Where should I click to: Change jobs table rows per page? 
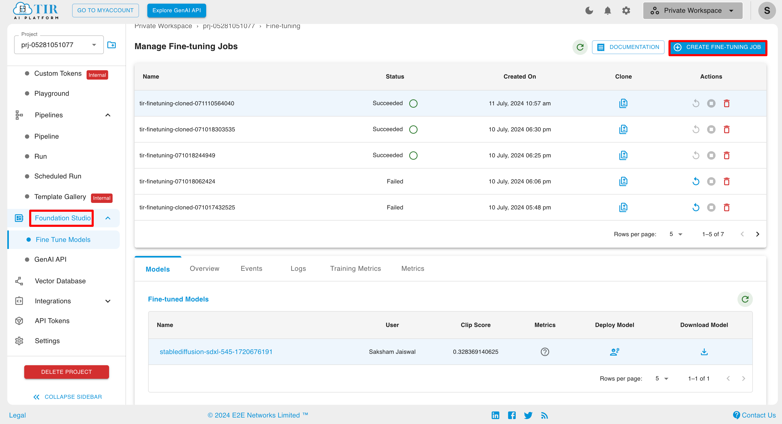676,234
